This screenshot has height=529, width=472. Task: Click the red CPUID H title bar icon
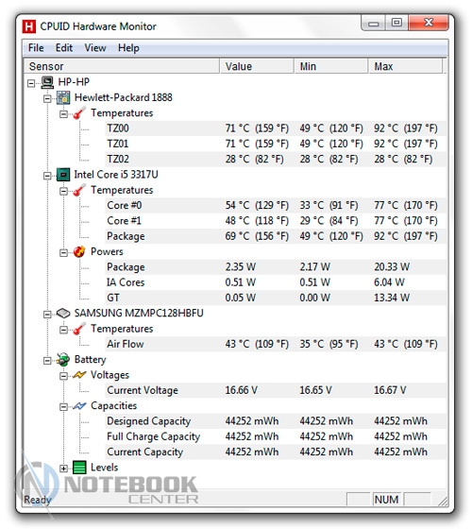coord(28,26)
